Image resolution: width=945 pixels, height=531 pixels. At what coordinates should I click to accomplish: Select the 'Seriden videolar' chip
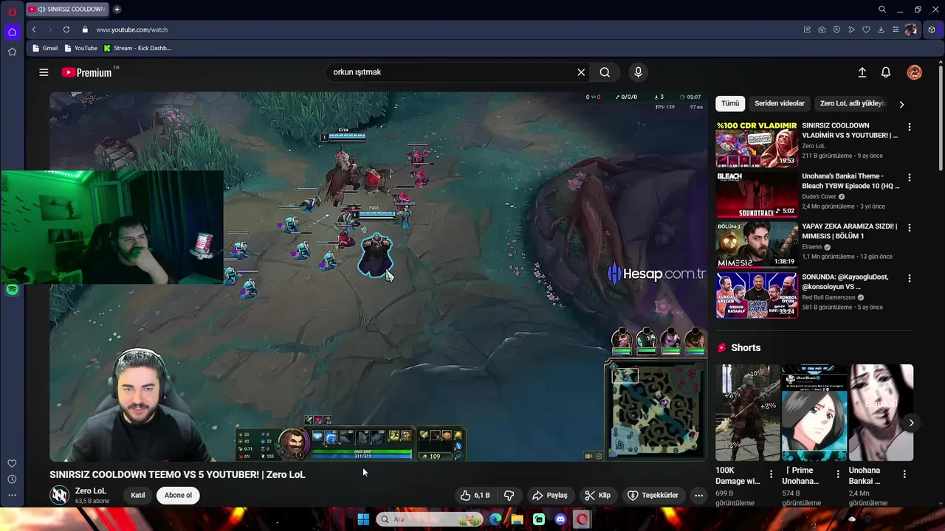[x=780, y=104]
